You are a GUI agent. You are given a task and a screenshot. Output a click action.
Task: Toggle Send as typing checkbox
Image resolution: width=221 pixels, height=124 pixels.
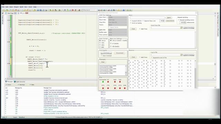131,23
